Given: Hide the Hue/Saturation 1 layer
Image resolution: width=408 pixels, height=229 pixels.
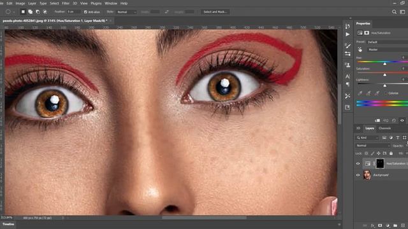Looking at the screenshot, I should tap(358, 163).
